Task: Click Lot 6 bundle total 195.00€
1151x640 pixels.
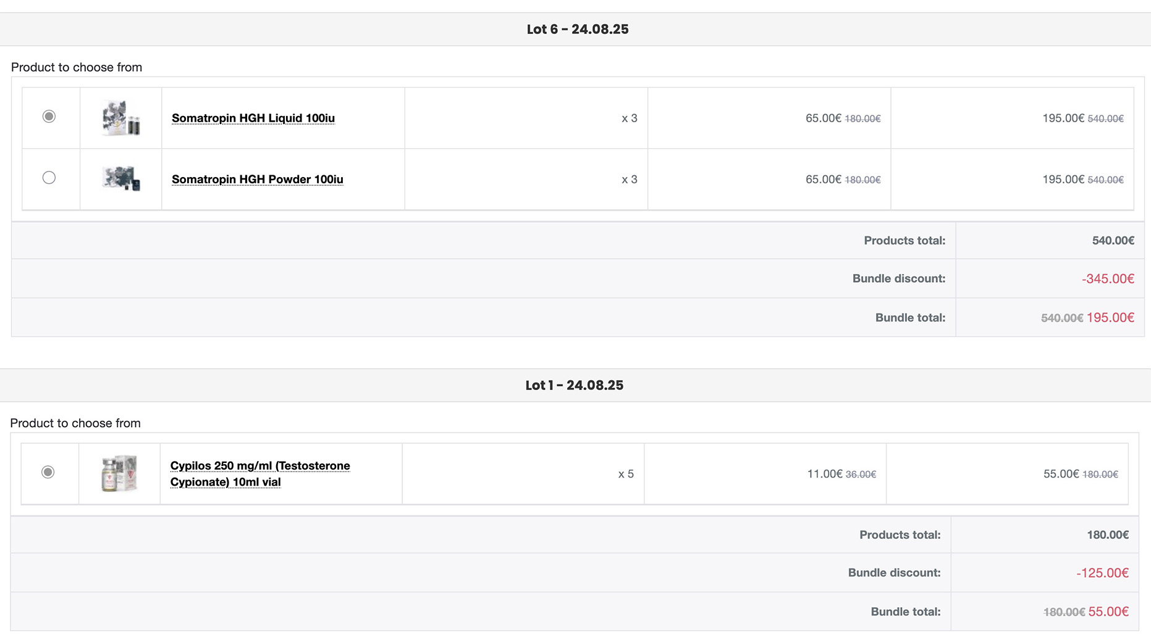Action: (1110, 317)
